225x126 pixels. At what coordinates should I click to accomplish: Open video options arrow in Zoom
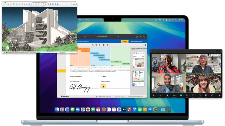(x=162, y=95)
